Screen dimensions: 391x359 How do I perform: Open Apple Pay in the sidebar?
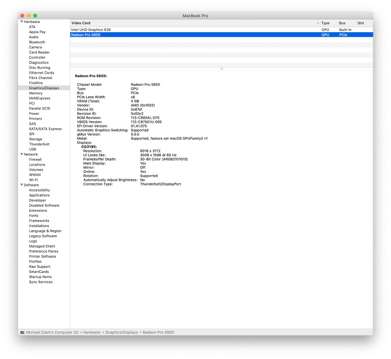click(37, 32)
